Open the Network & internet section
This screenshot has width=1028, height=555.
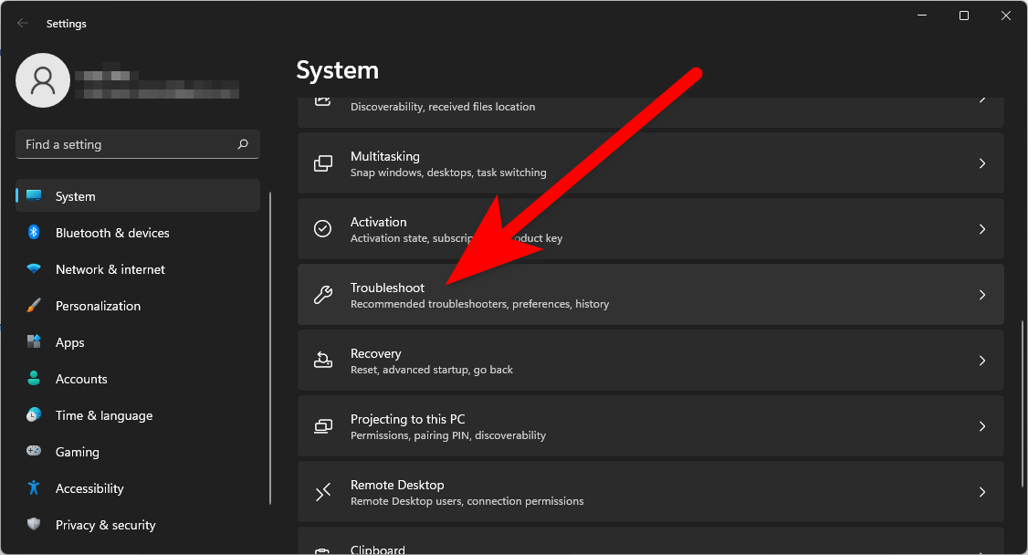tap(110, 269)
